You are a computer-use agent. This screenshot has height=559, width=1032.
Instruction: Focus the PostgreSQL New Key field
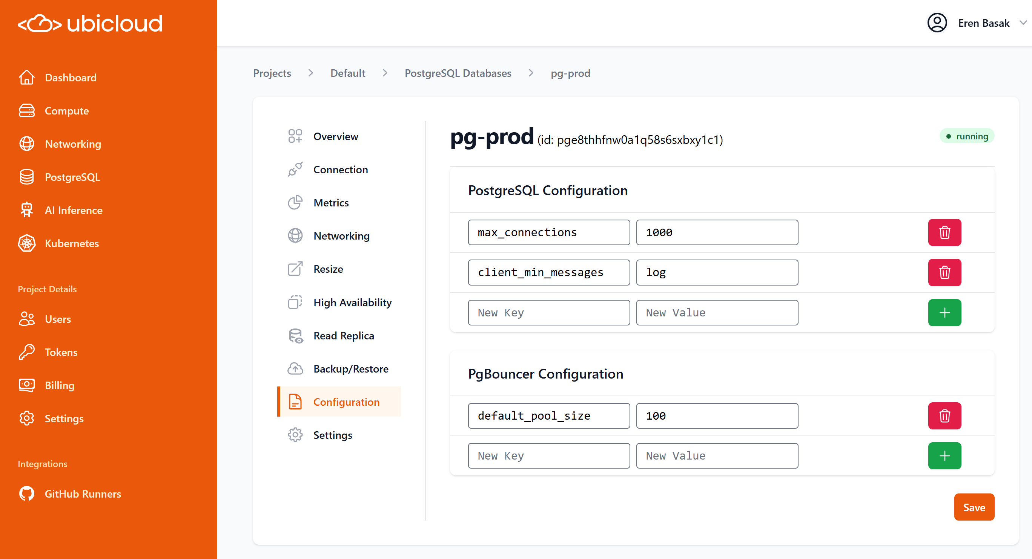(548, 313)
